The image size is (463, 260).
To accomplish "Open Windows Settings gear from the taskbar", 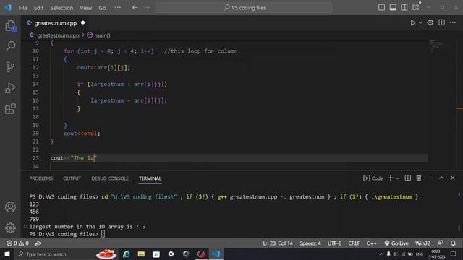I will tap(171, 253).
